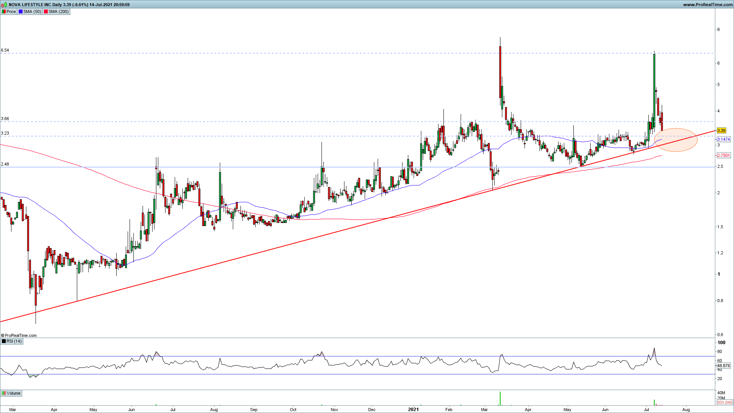
Task: Click the red 2.7501 SMA value tag
Action: click(x=723, y=155)
